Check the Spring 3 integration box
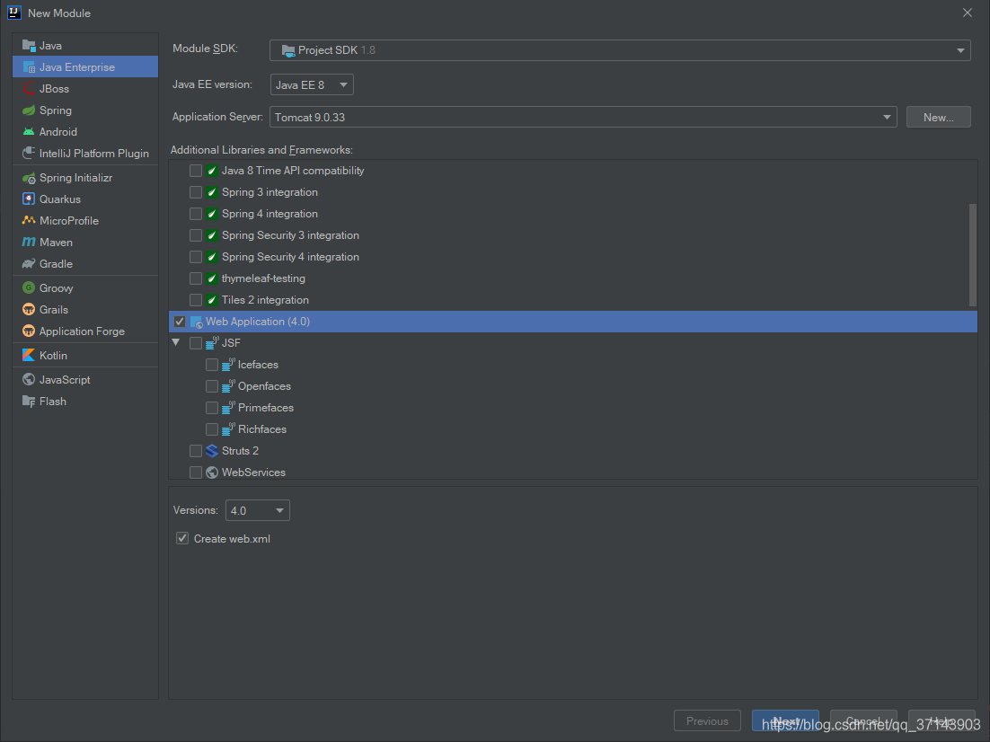The image size is (990, 742). (x=196, y=192)
